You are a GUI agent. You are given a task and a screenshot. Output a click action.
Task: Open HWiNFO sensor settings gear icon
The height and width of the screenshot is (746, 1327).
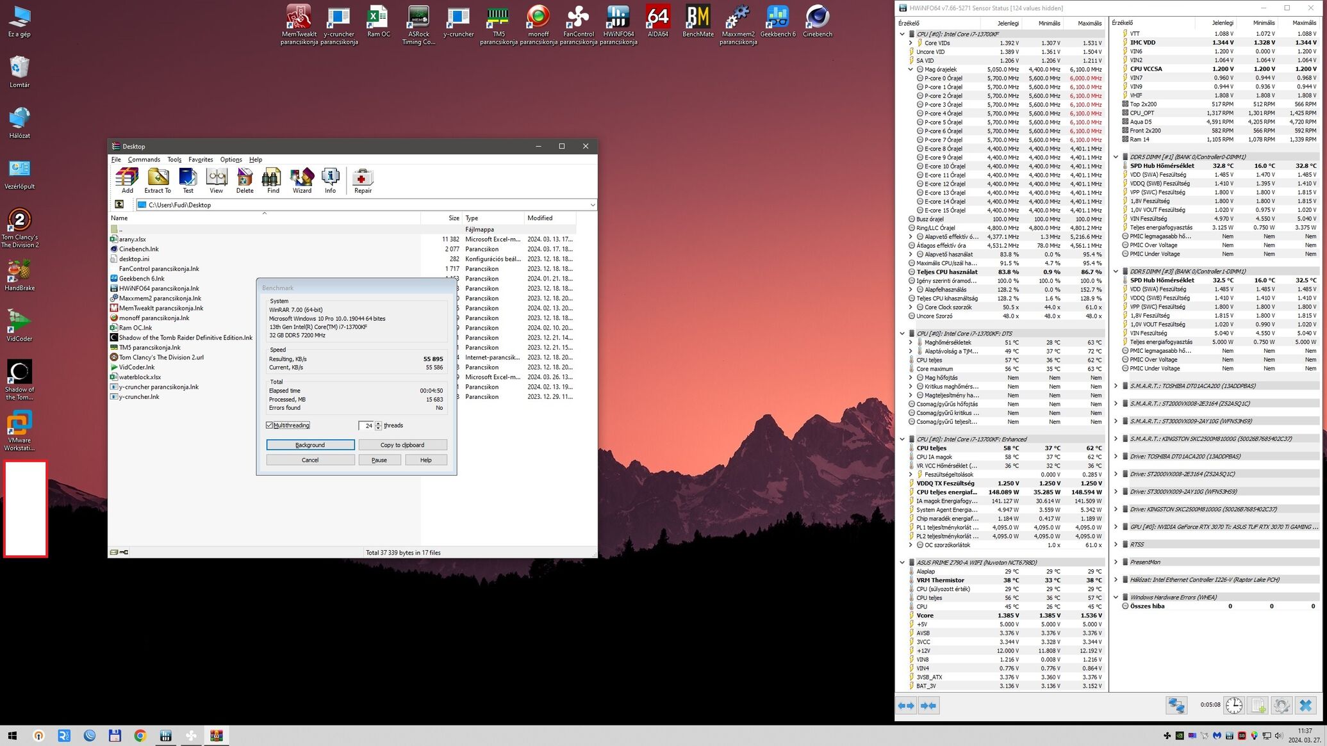pos(1282,705)
